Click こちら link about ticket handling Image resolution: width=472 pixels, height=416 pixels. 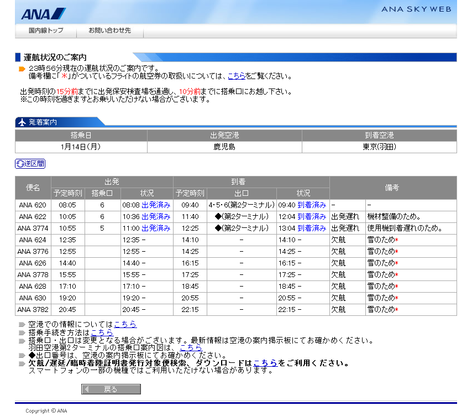[237, 76]
